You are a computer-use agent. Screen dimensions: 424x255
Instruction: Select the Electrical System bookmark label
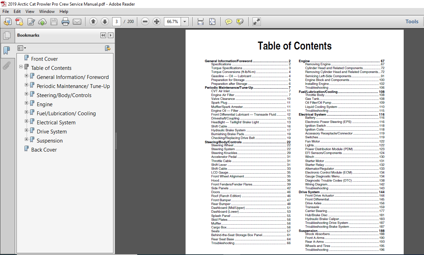tap(56, 123)
